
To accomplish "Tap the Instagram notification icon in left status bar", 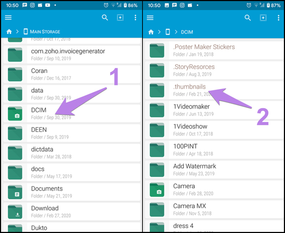I will pyautogui.click(x=32, y=5).
